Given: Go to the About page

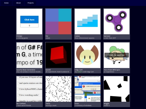Looking at the screenshot, I should coord(18,3).
